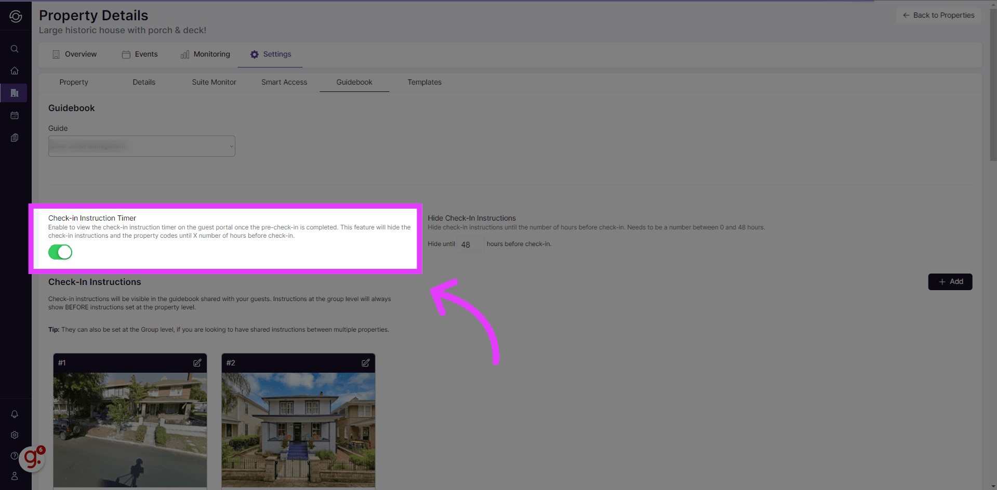The height and width of the screenshot is (490, 997).
Task: Add a new check-in instruction
Action: tap(950, 281)
